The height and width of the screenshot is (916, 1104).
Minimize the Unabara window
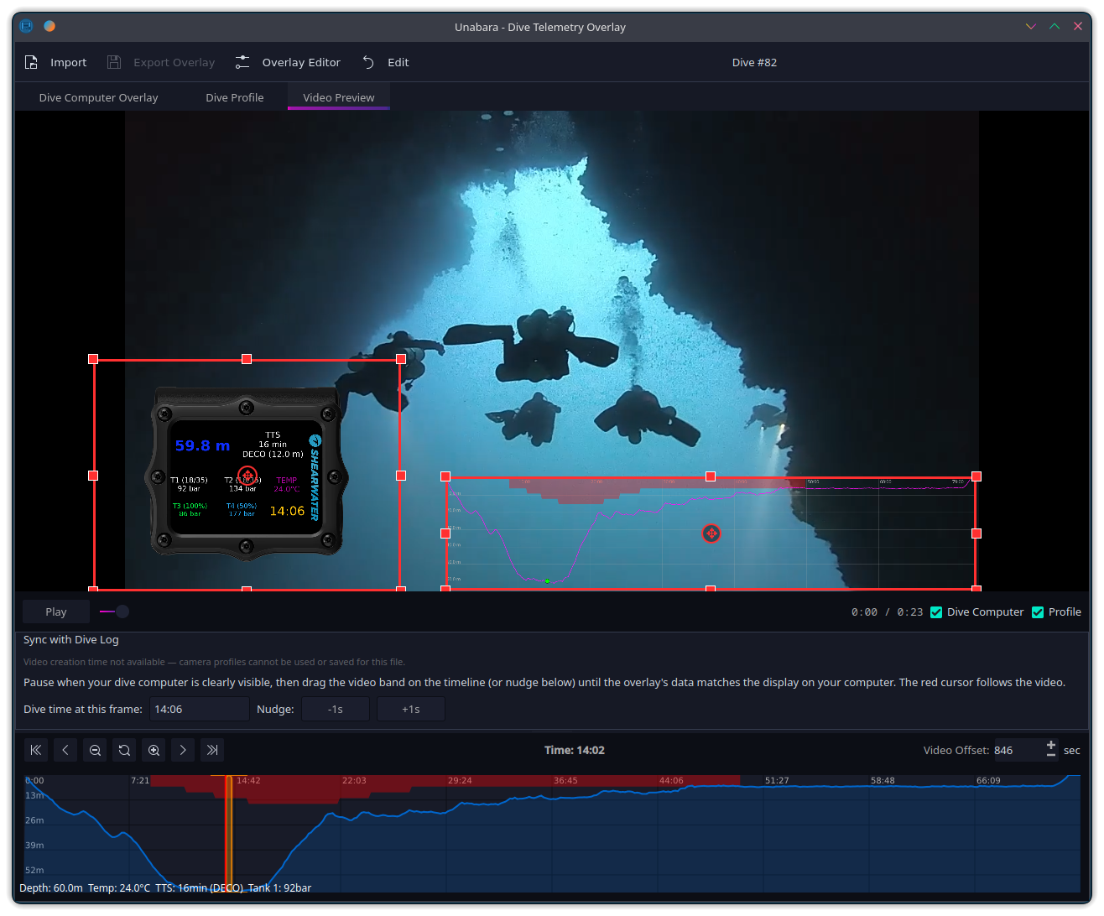[x=1031, y=26]
